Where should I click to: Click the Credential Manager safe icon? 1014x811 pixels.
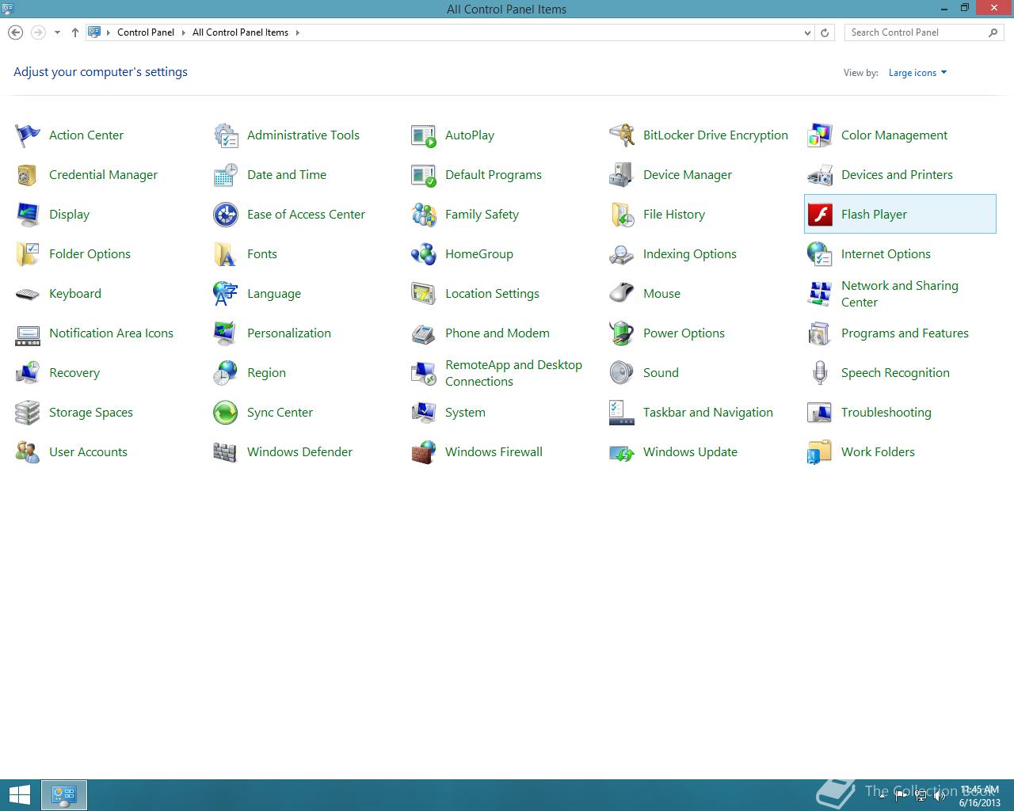coord(28,175)
